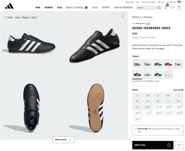This screenshot has width=185, height=151.
Task: Select the beige and maroon color swatch
Action: coord(137,64)
